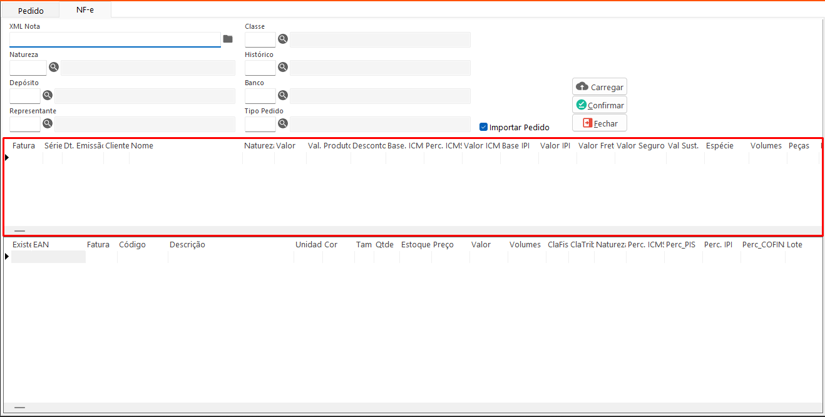Image resolution: width=825 pixels, height=417 pixels.
Task: Click the Natureza code input field
Action: [28, 68]
